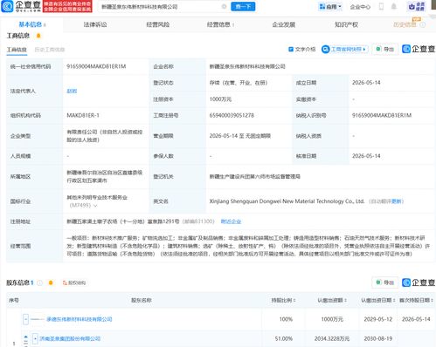The width and height of the screenshot is (436, 347).
Task: Click the info icon beside 股东信息
Action: 39,282
